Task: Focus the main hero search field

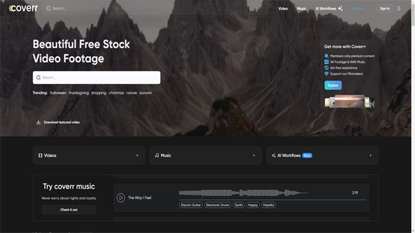Action: 97,78
